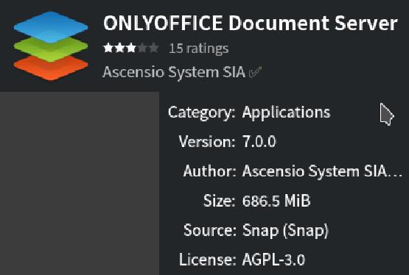Open the 15 ratings link
This screenshot has width=409, height=275.
coord(199,49)
